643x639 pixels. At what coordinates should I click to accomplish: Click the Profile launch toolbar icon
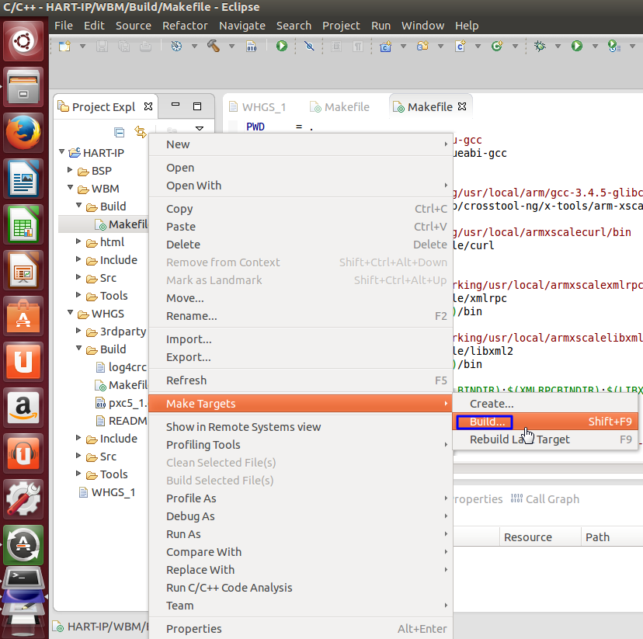(614, 46)
